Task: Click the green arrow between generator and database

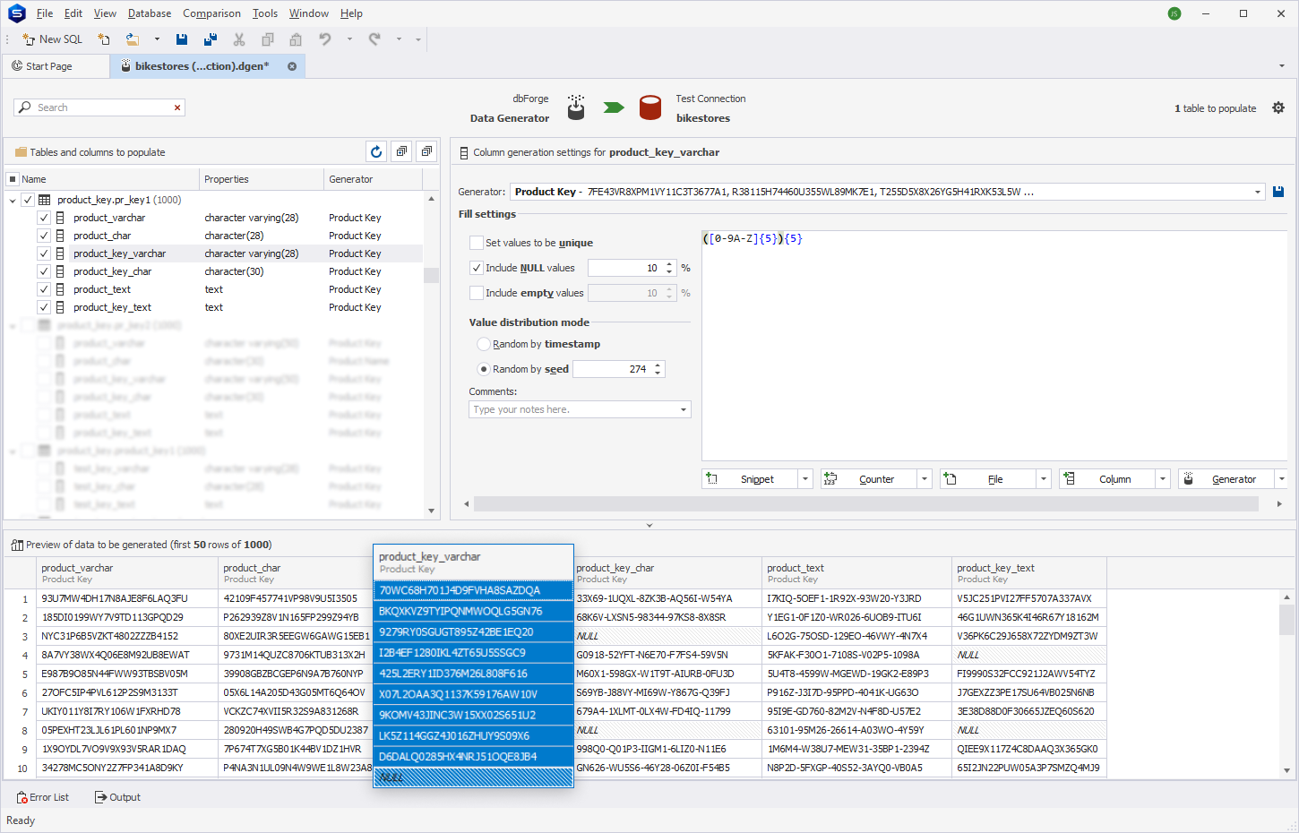Action: coord(614,107)
